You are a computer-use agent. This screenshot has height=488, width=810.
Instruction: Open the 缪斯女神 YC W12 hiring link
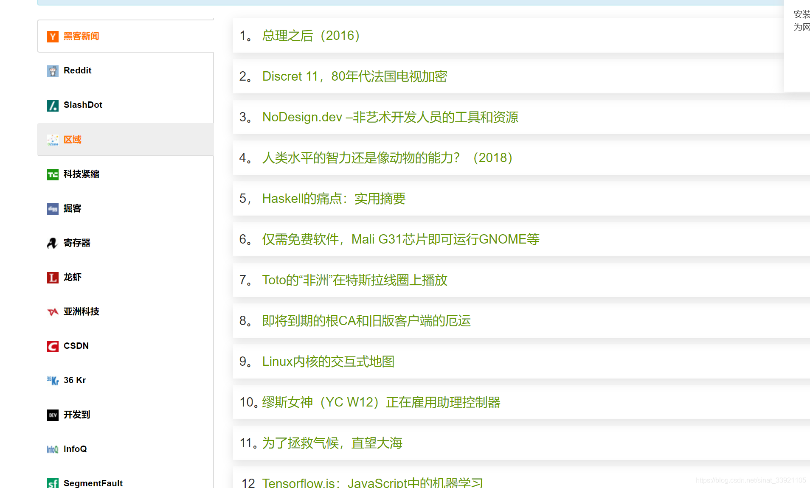[381, 402]
